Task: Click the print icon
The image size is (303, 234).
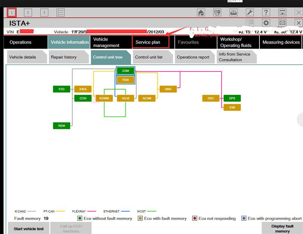Action: (x=233, y=12)
